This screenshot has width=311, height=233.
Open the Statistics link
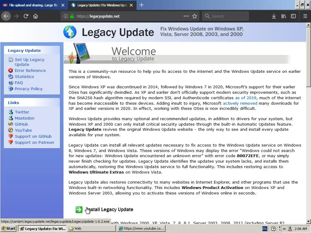click(x=24, y=76)
